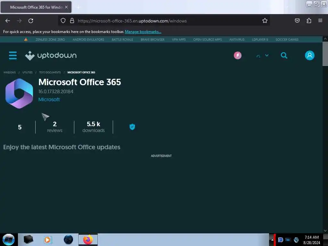Go to the Uptodown home logo
This screenshot has height=246, width=328.
click(x=51, y=55)
